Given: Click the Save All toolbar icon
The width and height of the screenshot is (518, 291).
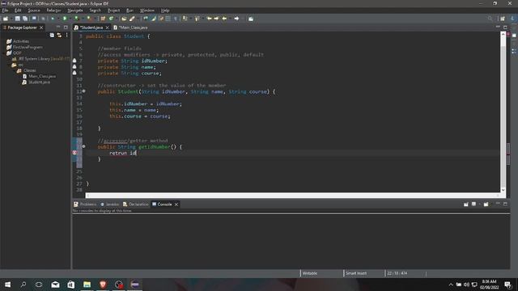Looking at the screenshot, I should coord(25,19).
